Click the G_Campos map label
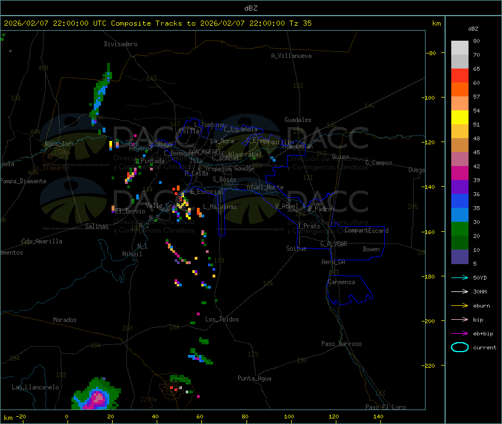The image size is (502, 424). (379, 163)
